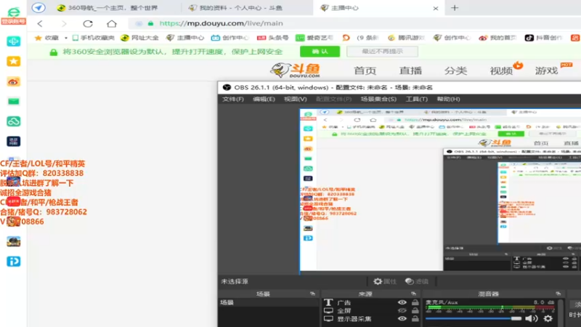Toggle the lock on 全屏 source

point(415,310)
